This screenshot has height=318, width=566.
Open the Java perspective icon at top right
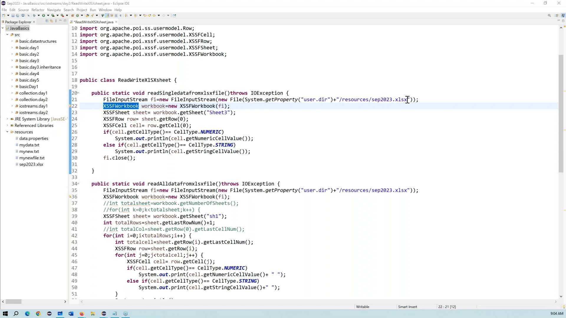click(x=563, y=15)
